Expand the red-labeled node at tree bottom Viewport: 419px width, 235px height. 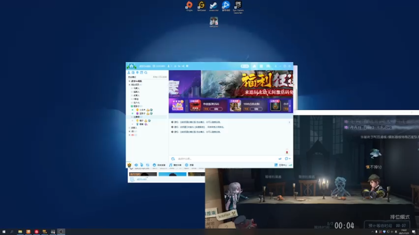[x=129, y=135]
